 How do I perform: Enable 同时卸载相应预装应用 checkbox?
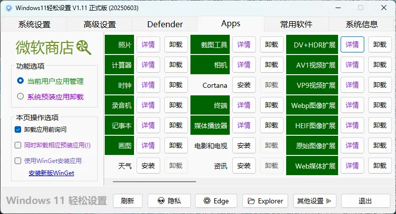18,145
